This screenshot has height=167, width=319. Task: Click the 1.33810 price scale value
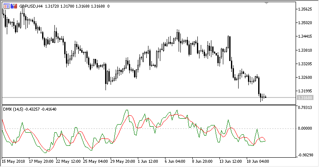(x=305, y=50)
